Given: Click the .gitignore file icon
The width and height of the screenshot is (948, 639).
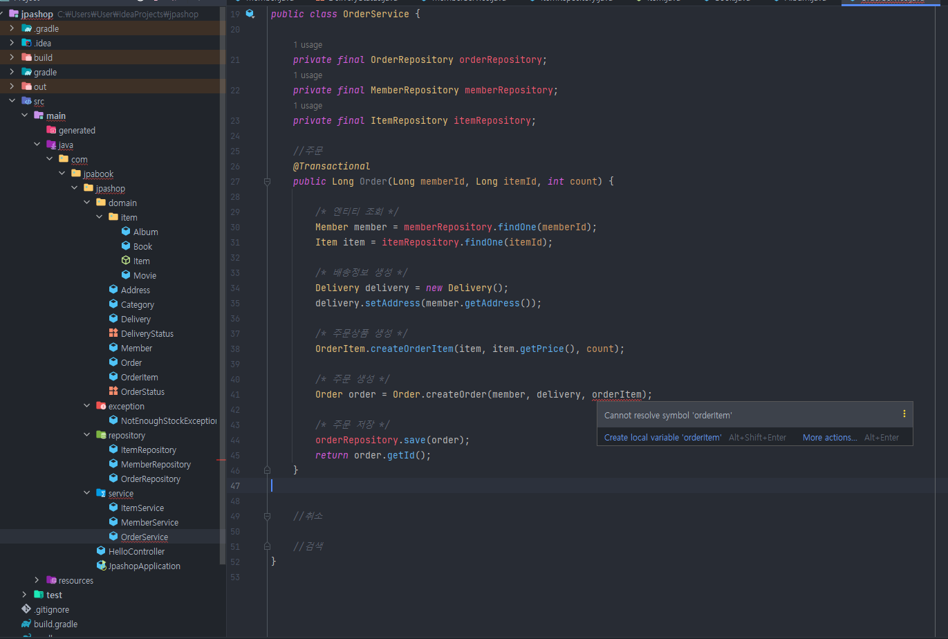Looking at the screenshot, I should pyautogui.click(x=26, y=609).
